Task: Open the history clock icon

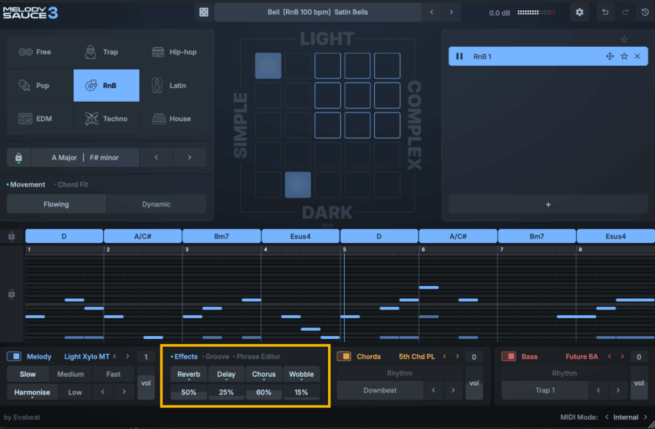Action: tap(645, 12)
